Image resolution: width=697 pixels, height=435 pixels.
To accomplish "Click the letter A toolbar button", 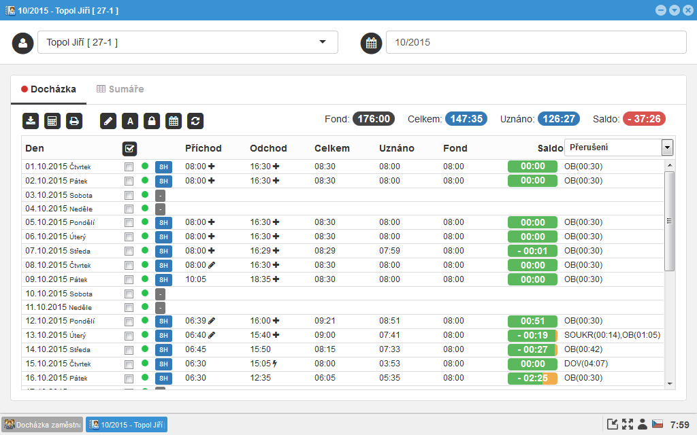I will click(x=130, y=121).
